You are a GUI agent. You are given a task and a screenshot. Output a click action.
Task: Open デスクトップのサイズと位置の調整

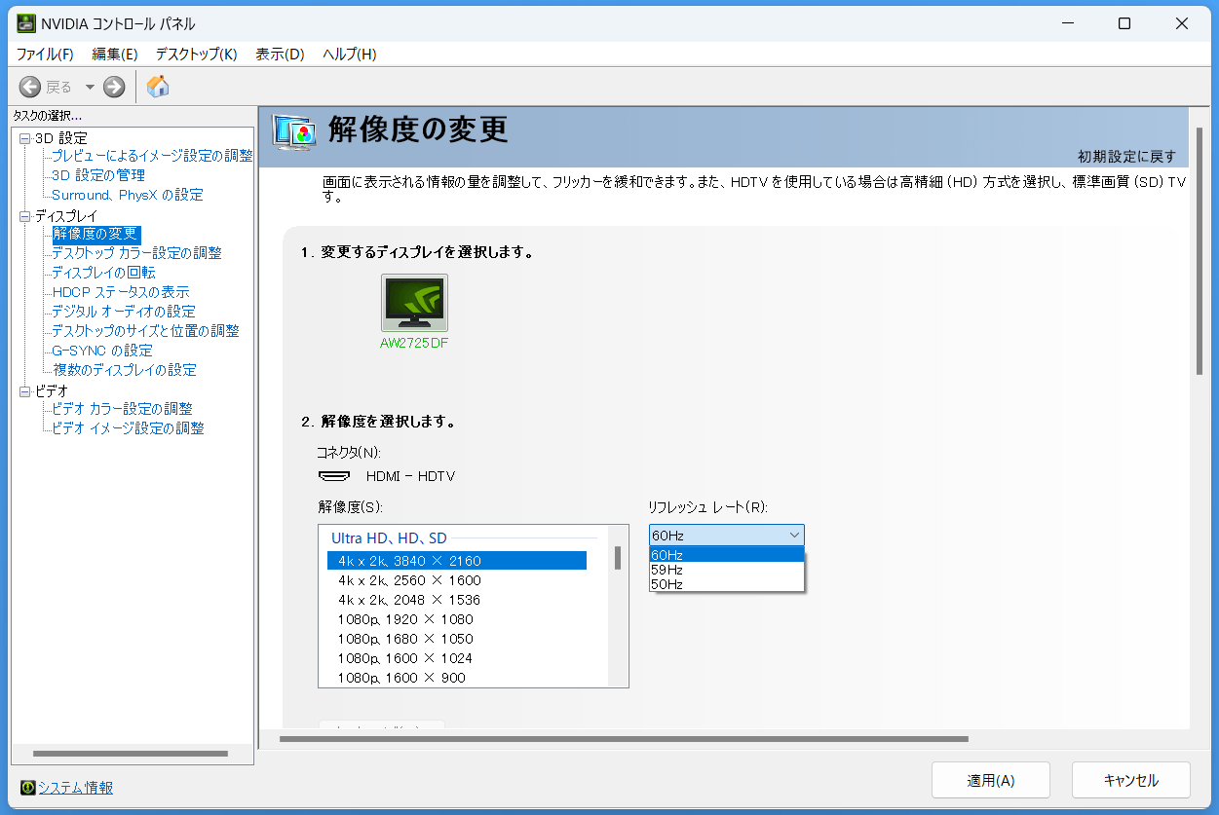(145, 331)
